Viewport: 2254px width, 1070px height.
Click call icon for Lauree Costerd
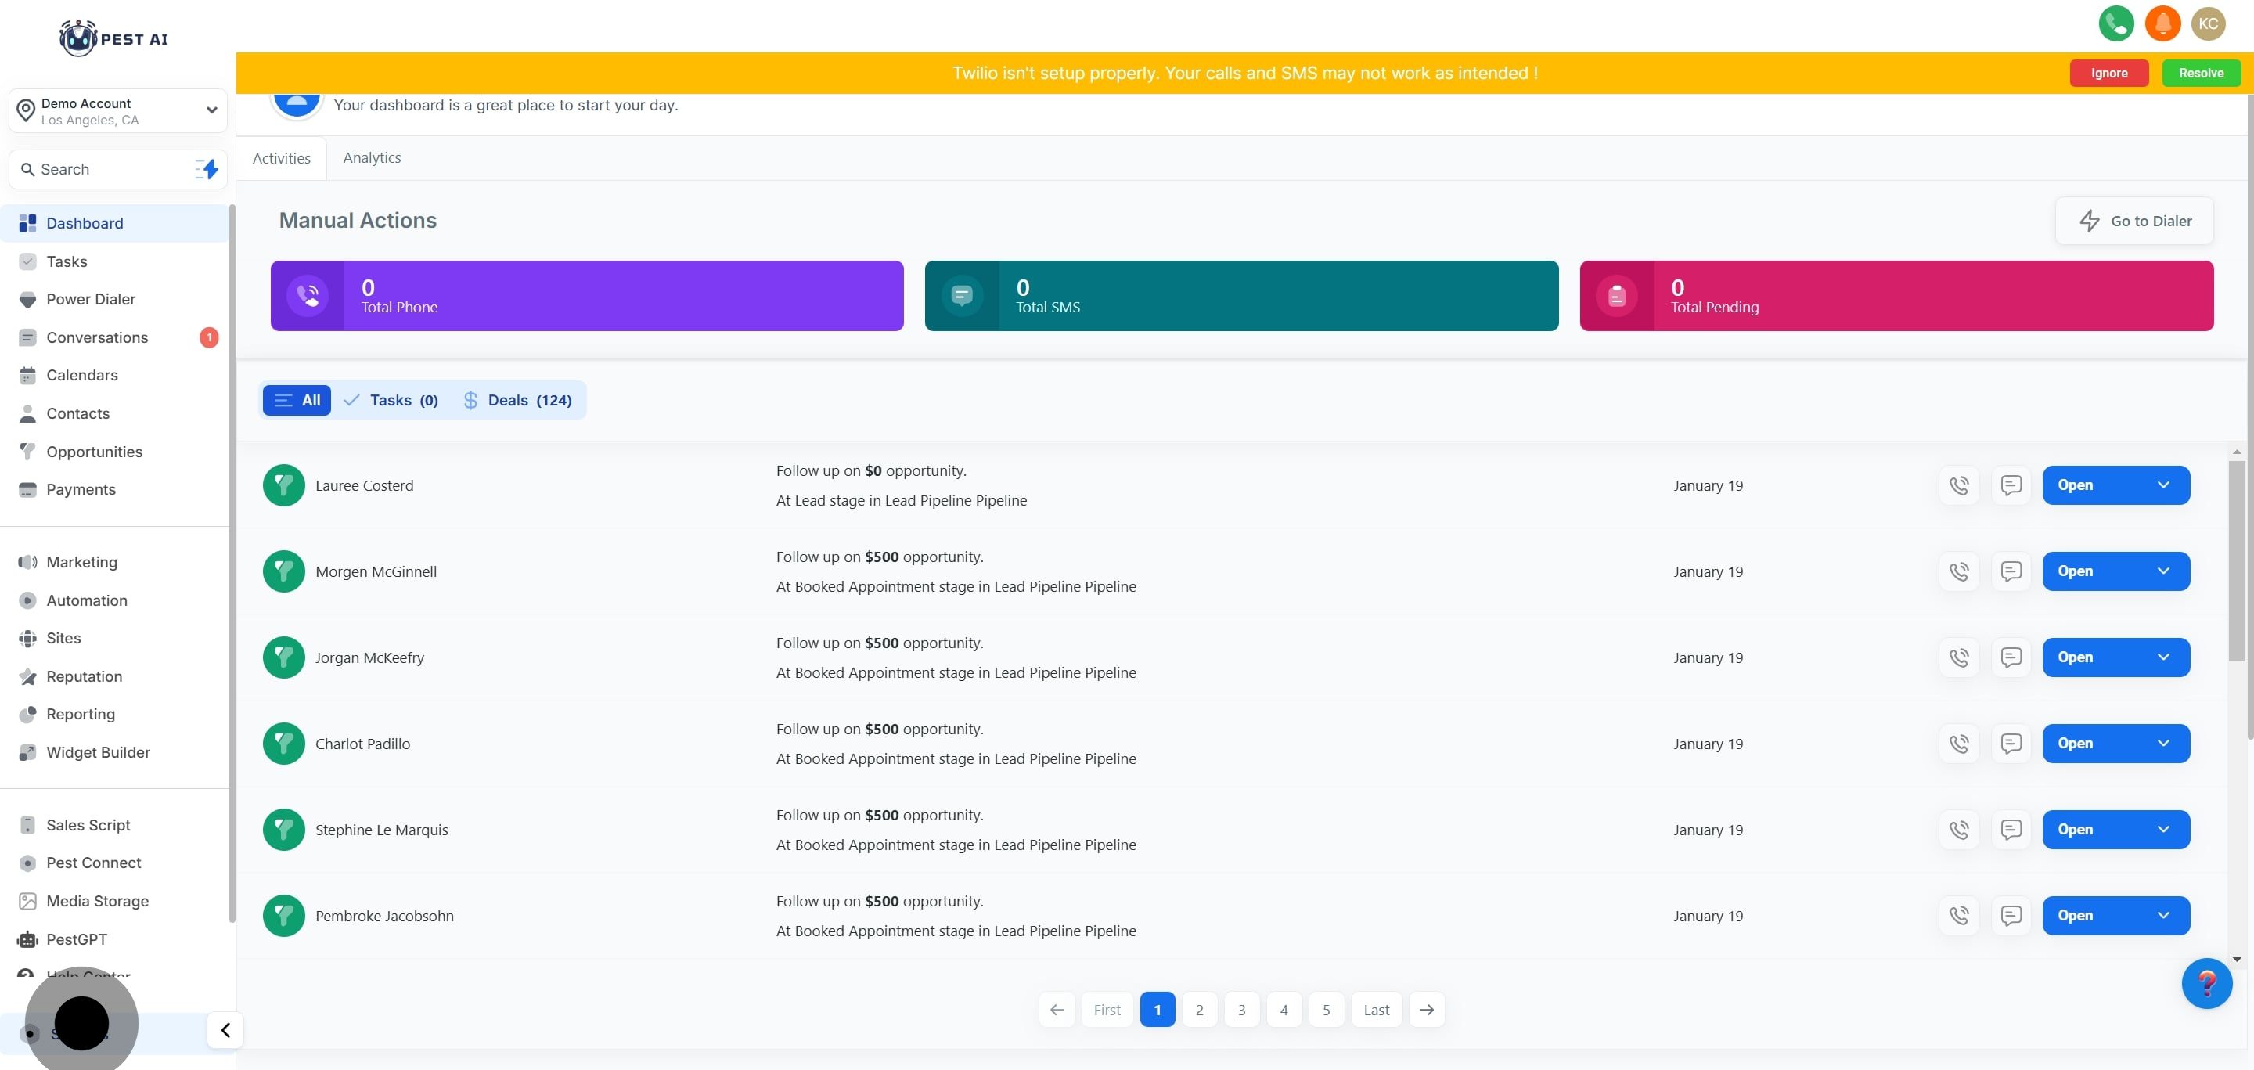1958,485
